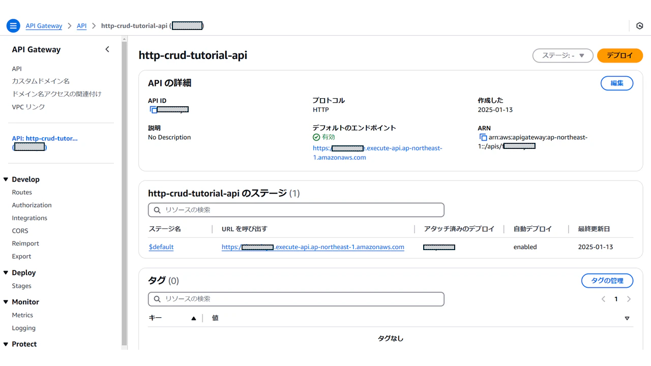Collapse the Protect section
The image size is (651, 366).
(x=6, y=344)
